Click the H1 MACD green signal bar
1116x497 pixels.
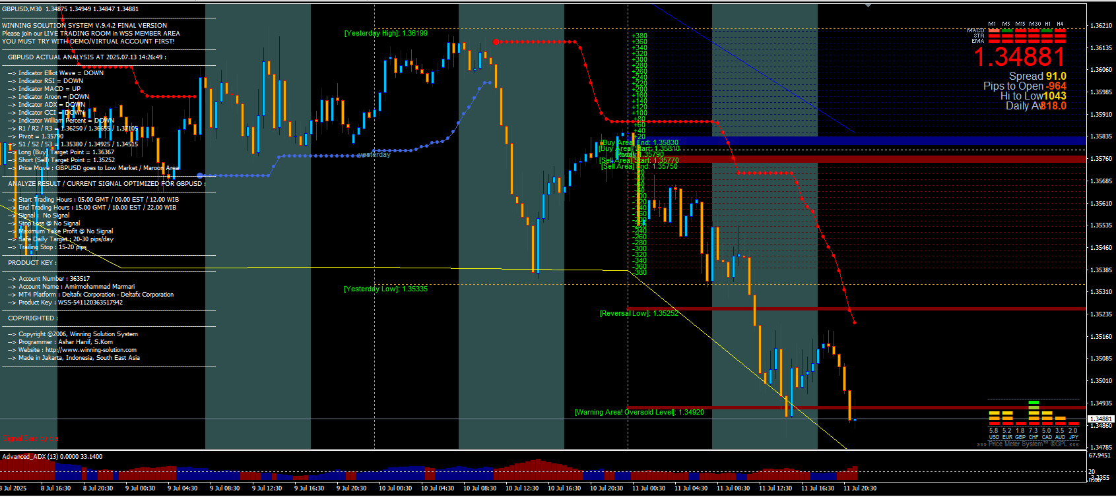1047,30
